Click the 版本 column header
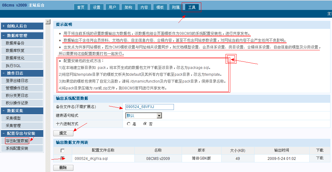332x172 pixels. click(x=201, y=150)
